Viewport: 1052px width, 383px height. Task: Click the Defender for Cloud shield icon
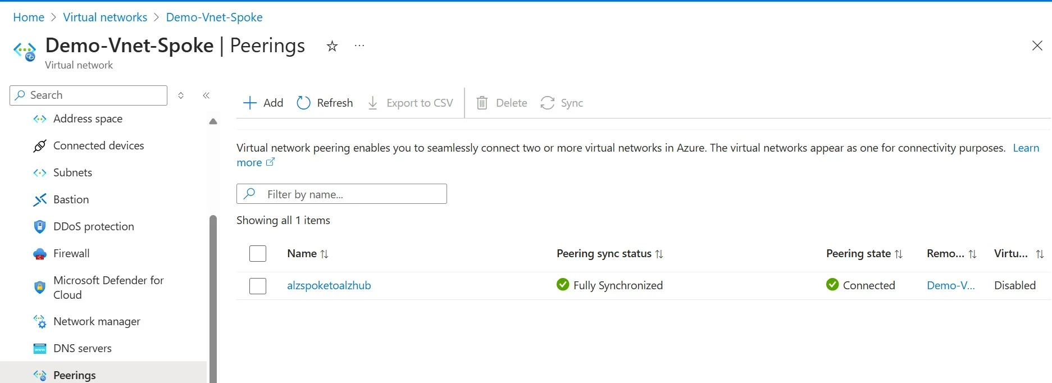(40, 288)
